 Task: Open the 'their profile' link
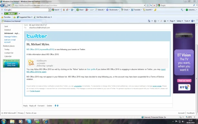(x=91, y=69)
